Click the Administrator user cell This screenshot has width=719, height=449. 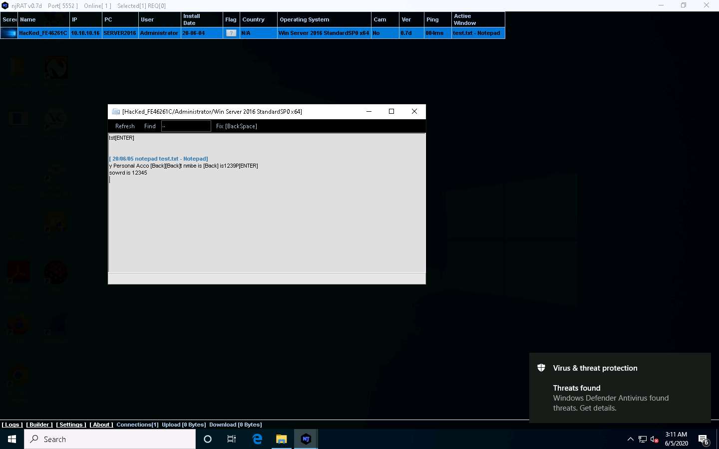(x=159, y=33)
